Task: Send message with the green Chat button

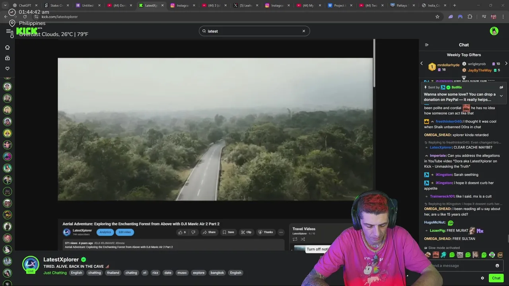Action: [496, 278]
